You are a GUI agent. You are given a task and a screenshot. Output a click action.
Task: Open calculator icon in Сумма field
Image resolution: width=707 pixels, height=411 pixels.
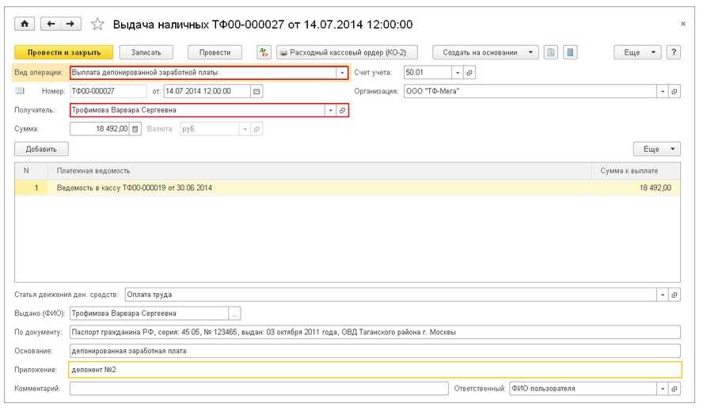135,129
